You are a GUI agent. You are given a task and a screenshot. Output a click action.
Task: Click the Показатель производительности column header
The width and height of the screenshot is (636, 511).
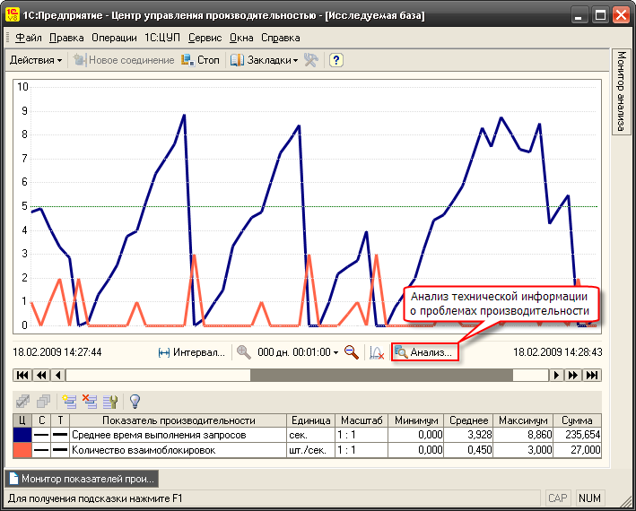click(x=179, y=420)
